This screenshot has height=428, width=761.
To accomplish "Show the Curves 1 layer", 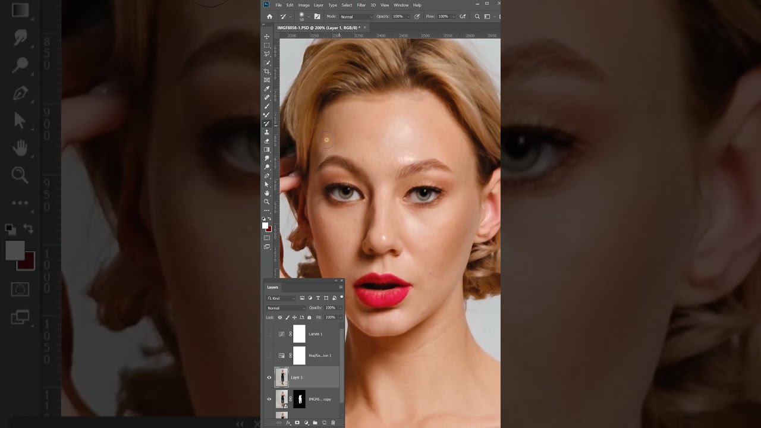I will (269, 334).
